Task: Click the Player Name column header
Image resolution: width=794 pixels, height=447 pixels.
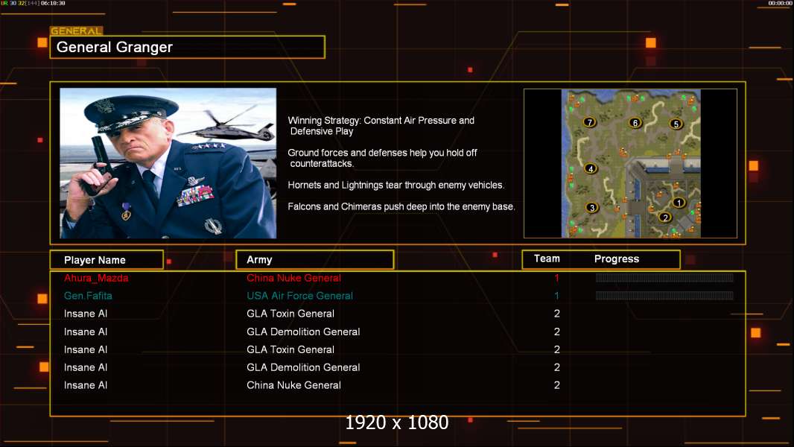Action: [x=106, y=260]
